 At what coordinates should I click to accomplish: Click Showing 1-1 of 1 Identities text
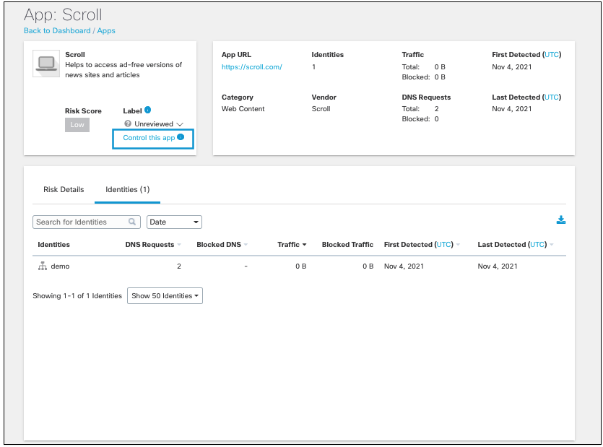point(77,296)
